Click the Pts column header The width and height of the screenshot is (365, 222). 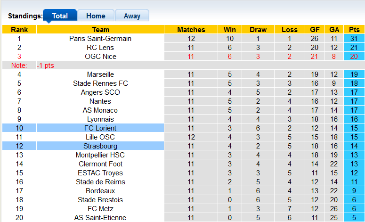click(354, 30)
